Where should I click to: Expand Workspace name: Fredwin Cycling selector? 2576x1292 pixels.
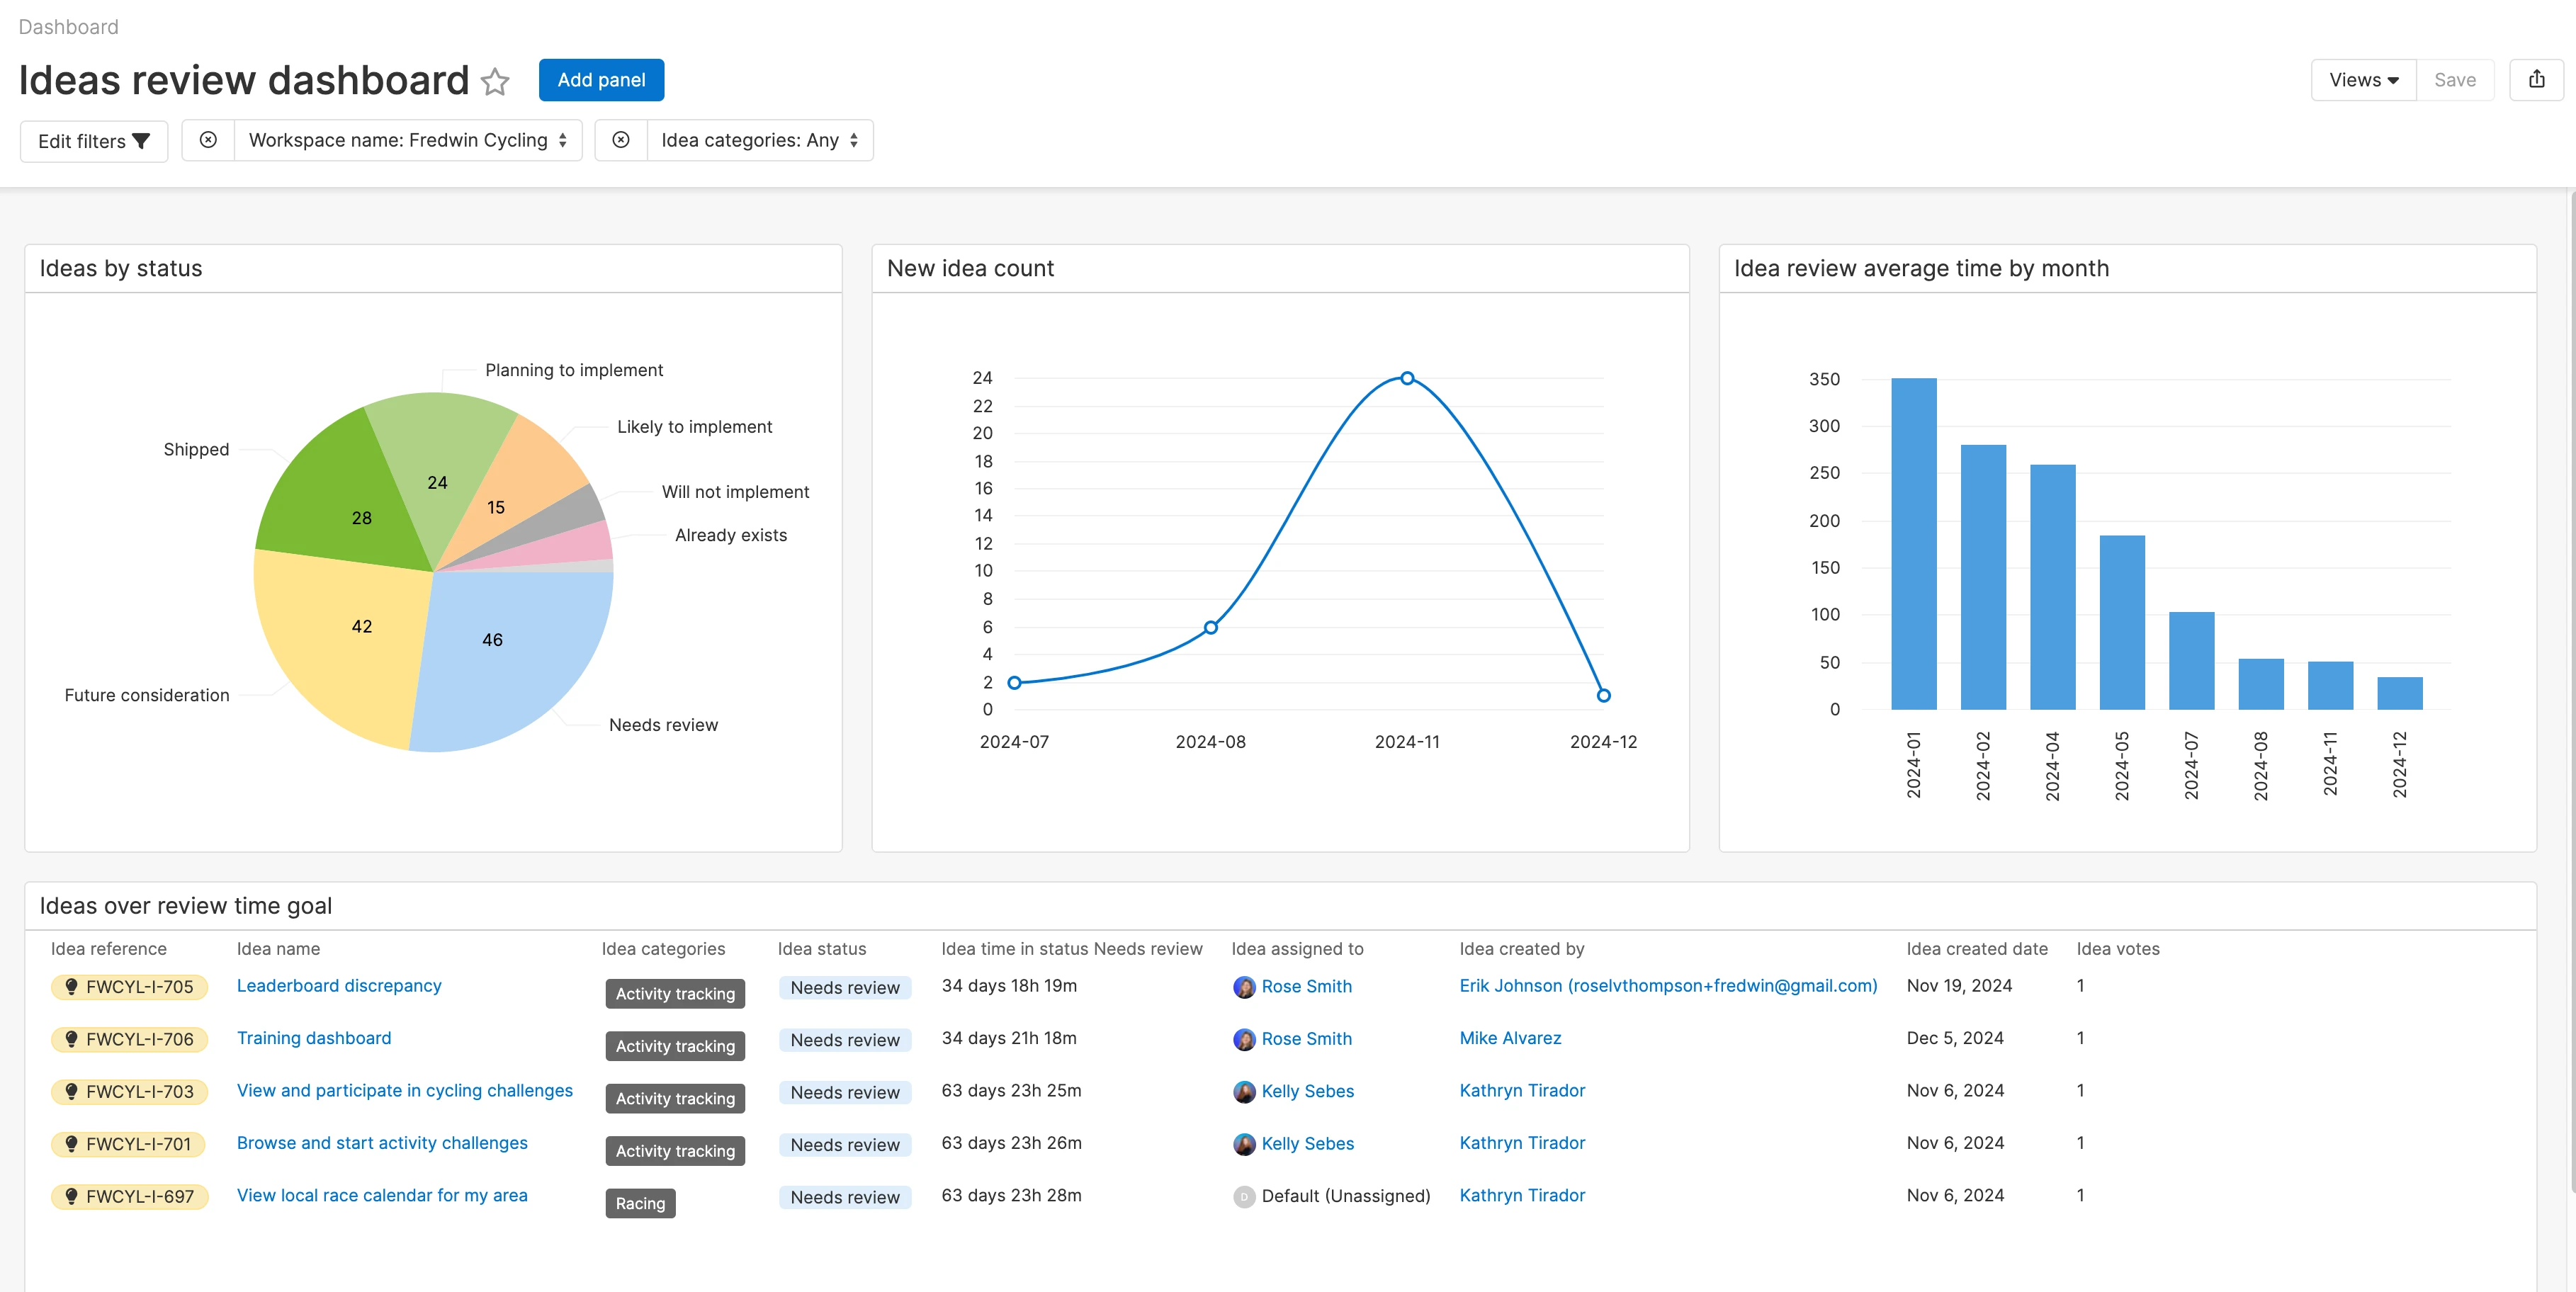[408, 140]
